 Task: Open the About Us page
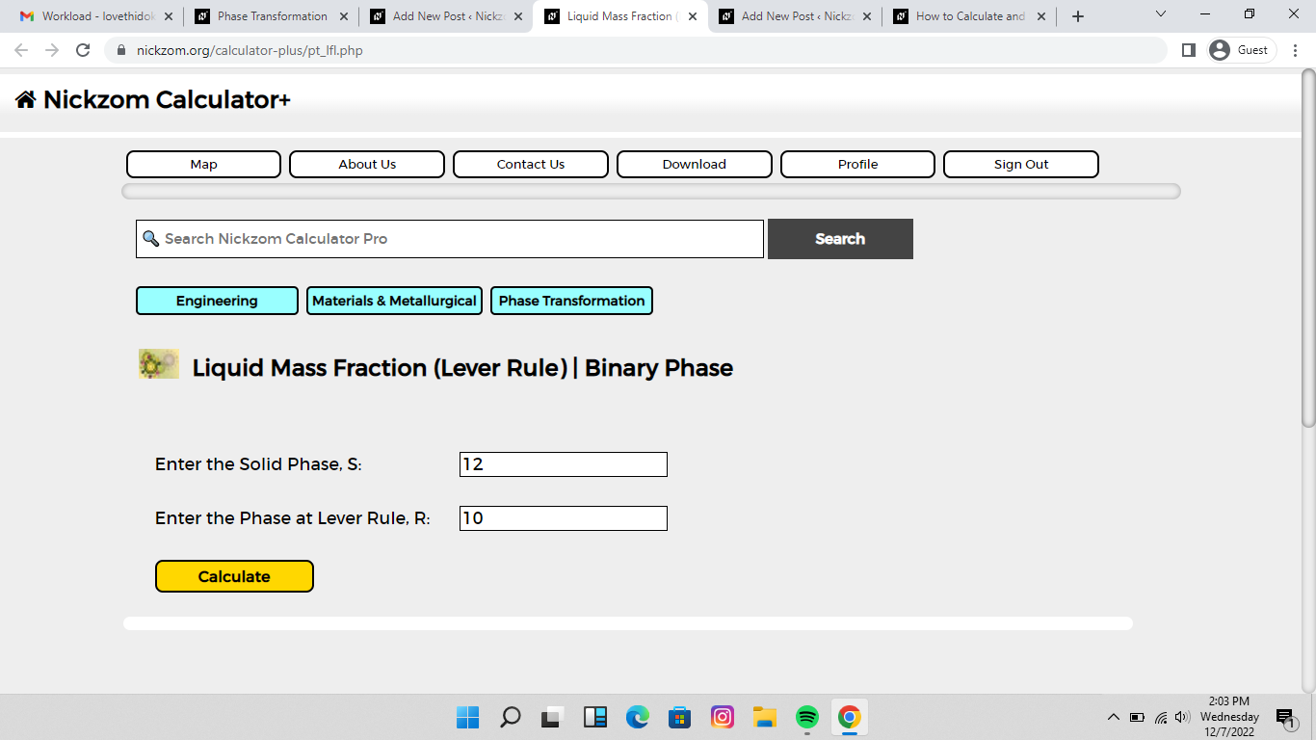[x=367, y=164]
